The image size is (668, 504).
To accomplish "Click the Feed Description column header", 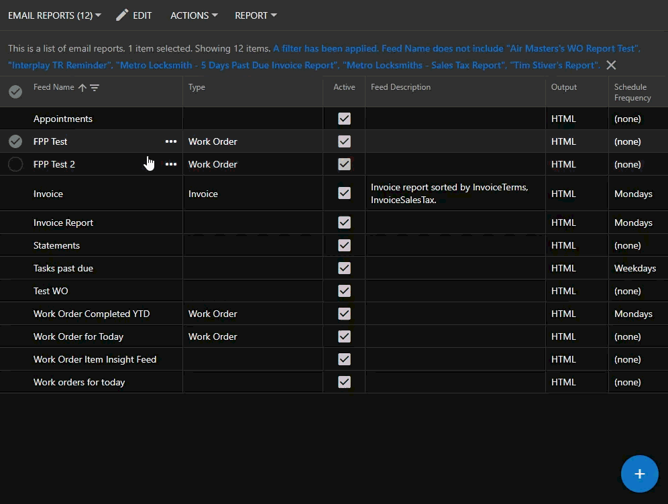I will coord(400,87).
